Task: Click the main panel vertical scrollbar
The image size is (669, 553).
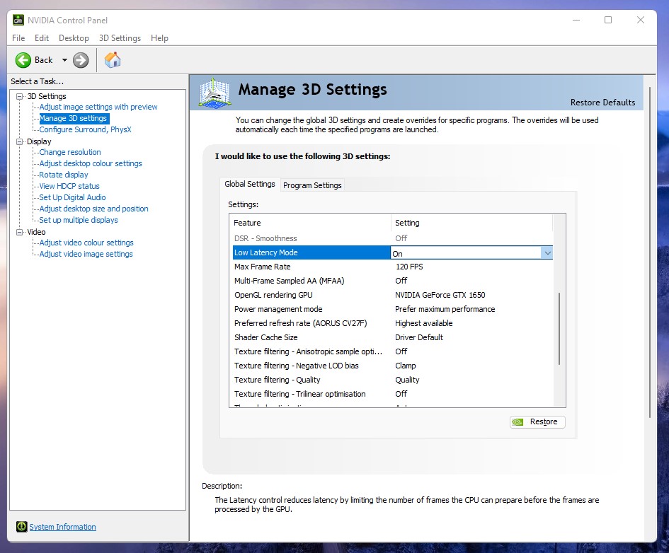Action: [650, 251]
